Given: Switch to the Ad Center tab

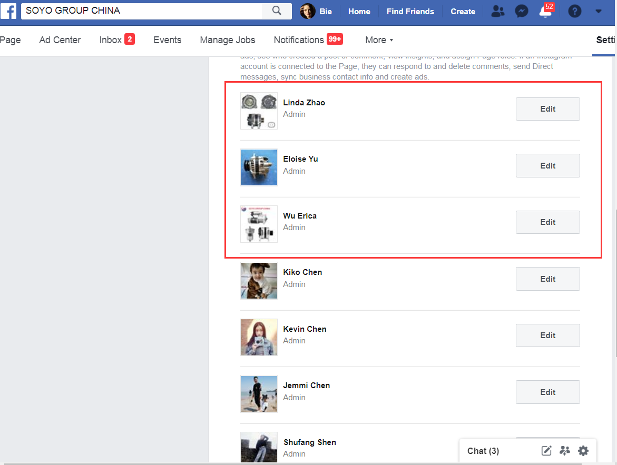Looking at the screenshot, I should coord(60,40).
